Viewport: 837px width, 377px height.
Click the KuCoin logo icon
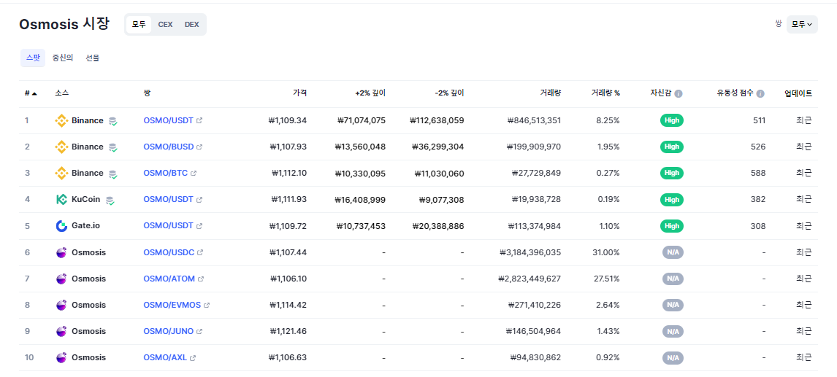point(62,199)
